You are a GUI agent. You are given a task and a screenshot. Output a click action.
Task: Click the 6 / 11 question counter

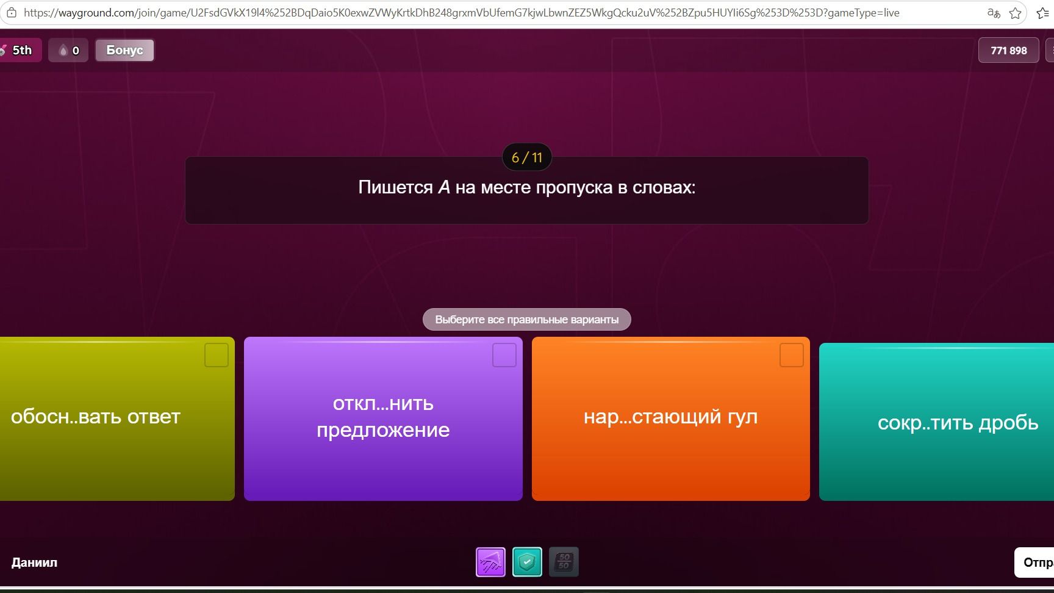pos(527,157)
